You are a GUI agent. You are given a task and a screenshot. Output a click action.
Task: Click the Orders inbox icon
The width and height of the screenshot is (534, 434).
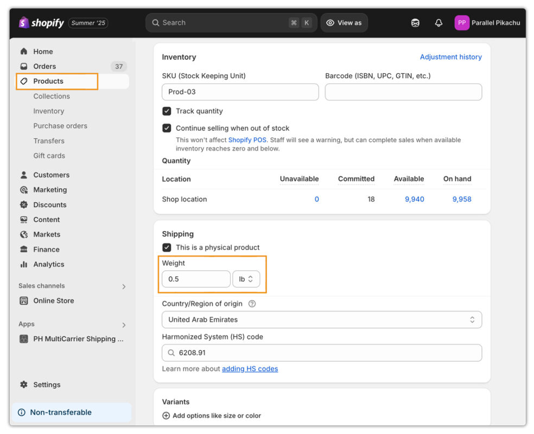click(x=24, y=66)
